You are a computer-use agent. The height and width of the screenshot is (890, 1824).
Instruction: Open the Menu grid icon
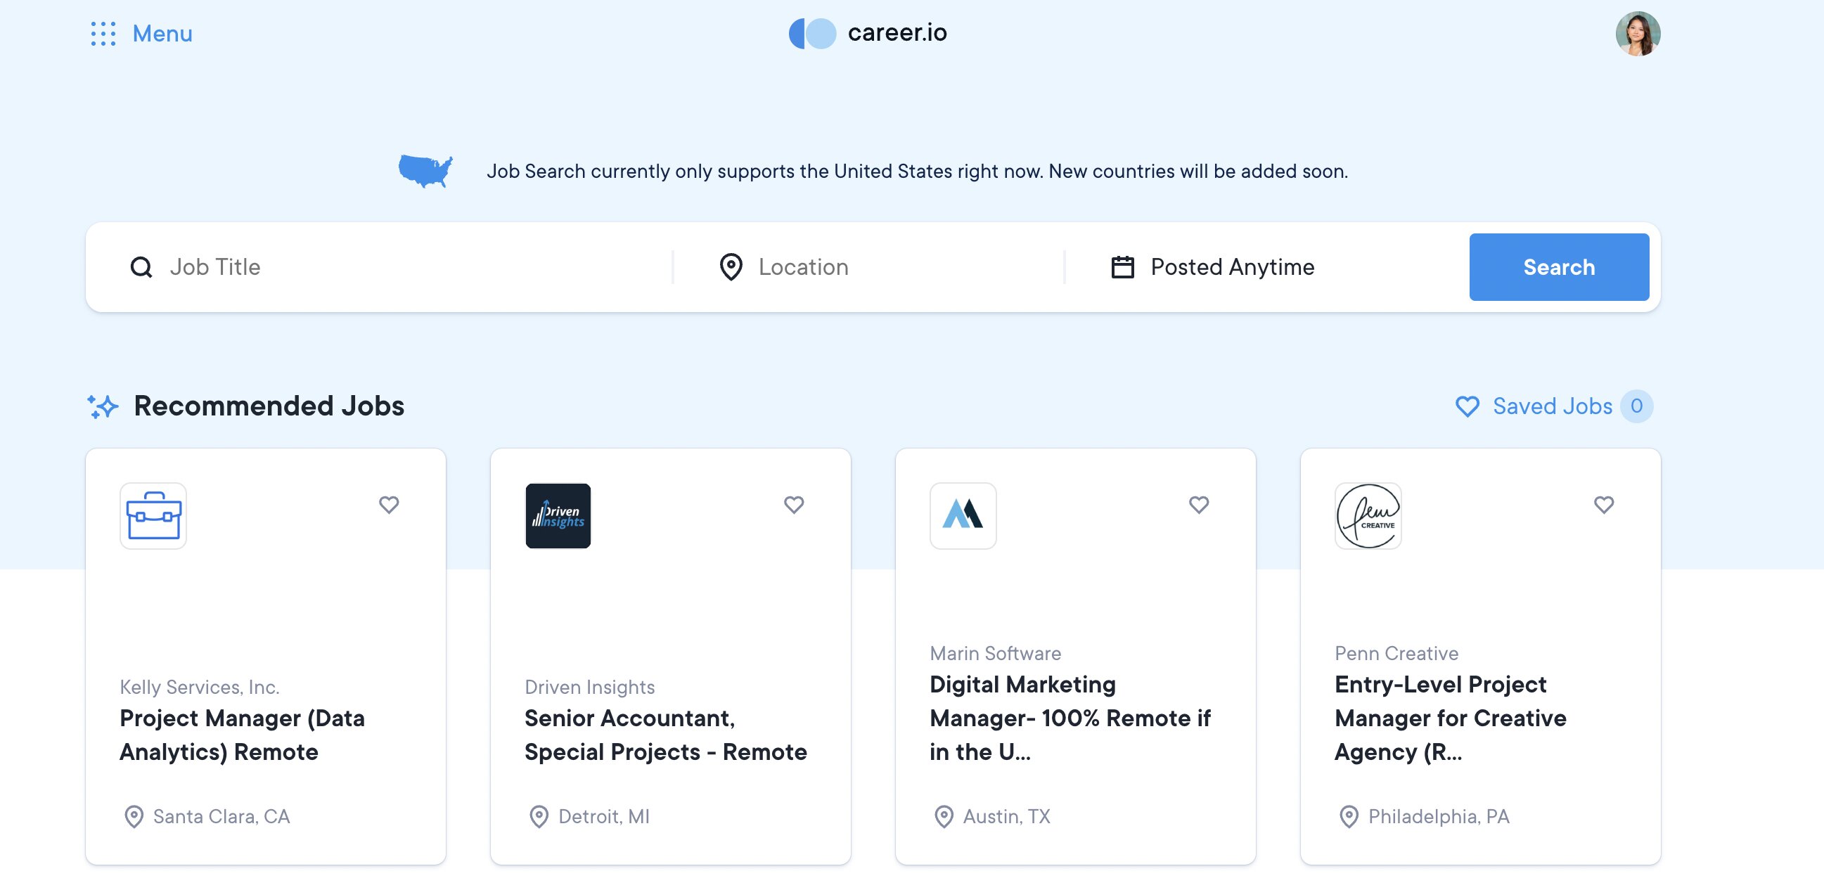pyautogui.click(x=103, y=33)
